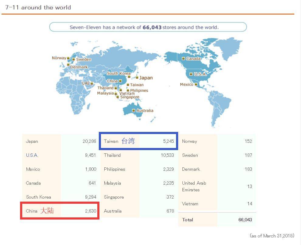
Task: Click the Sweden marker on the map
Action: click(x=74, y=59)
